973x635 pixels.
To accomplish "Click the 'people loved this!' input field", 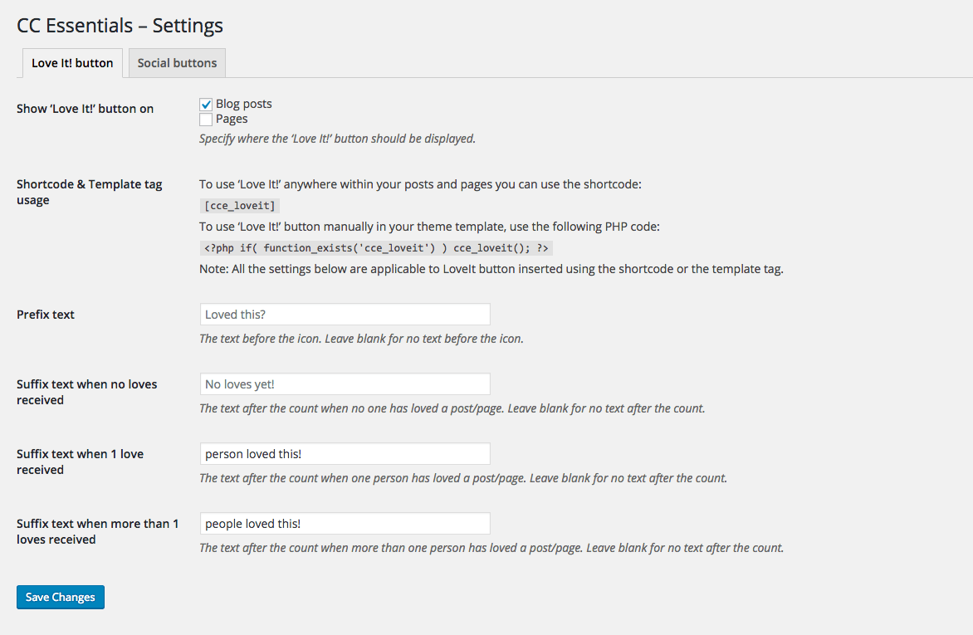I will [x=345, y=523].
